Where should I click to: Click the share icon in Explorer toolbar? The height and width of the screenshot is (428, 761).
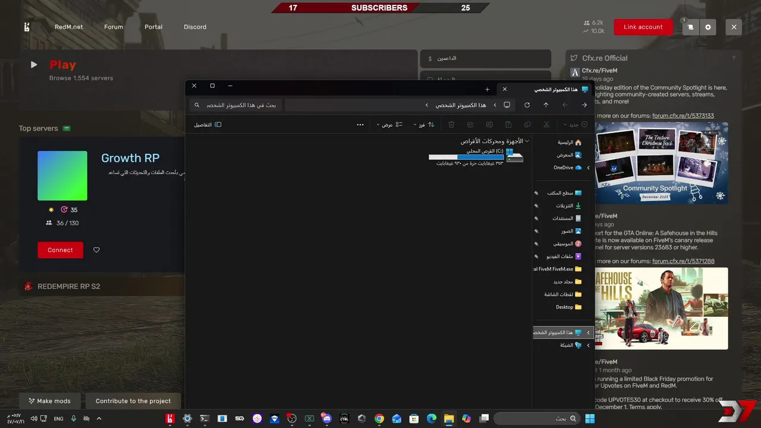coord(470,124)
